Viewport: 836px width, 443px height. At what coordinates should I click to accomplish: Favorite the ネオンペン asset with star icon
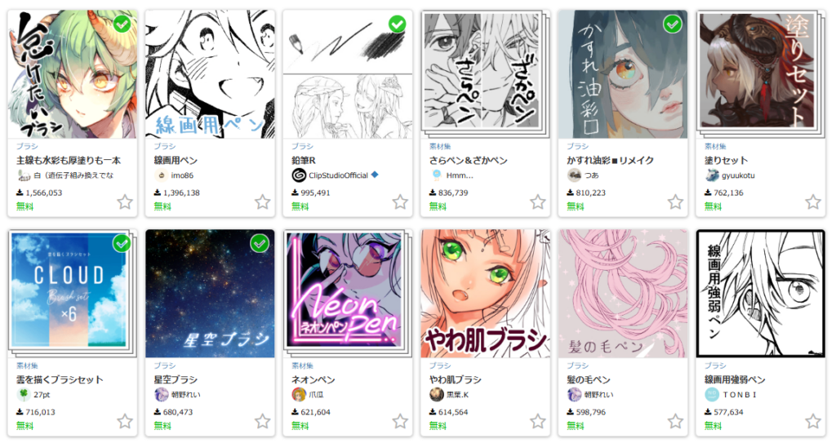coord(400,421)
